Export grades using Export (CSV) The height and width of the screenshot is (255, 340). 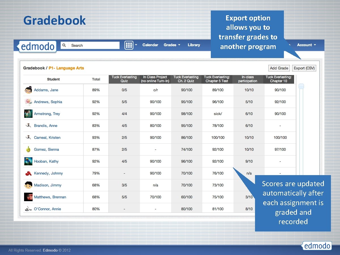[x=304, y=68]
